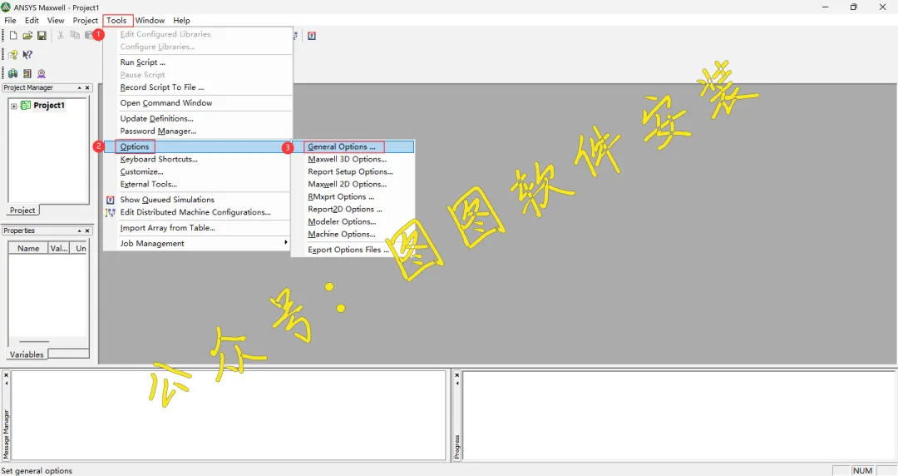The width and height of the screenshot is (898, 476).
Task: Click the Copy toolbar icon
Action: [75, 36]
